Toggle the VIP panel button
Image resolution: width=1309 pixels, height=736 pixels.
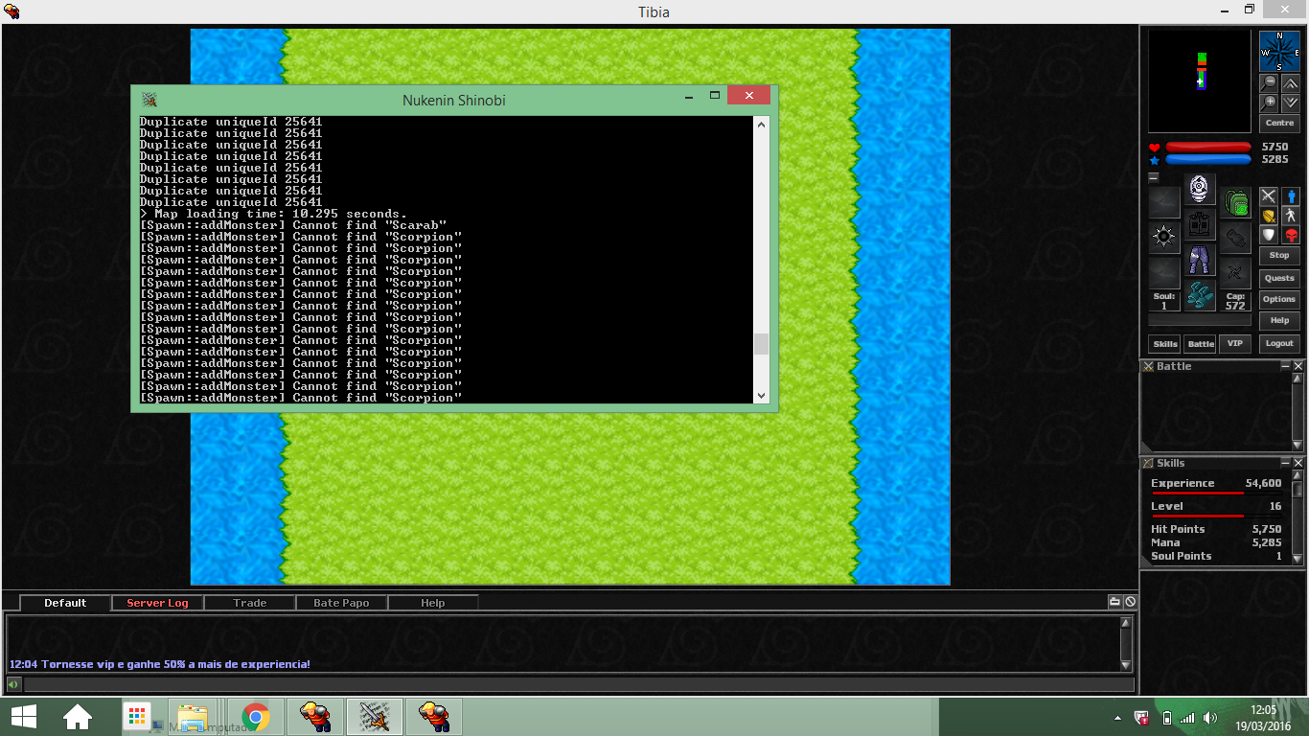pos(1235,343)
